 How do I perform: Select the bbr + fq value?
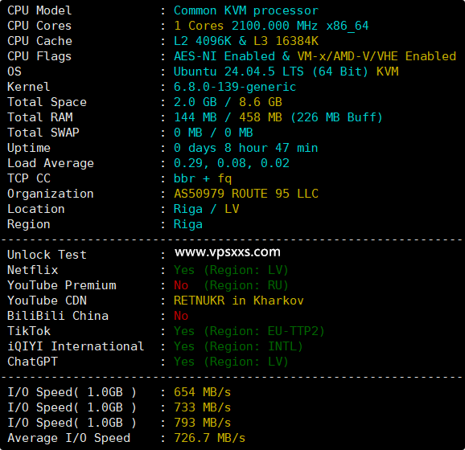click(x=203, y=178)
